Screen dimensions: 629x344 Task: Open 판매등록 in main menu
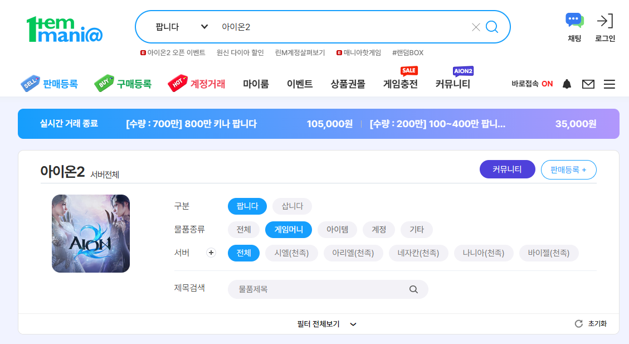(60, 84)
